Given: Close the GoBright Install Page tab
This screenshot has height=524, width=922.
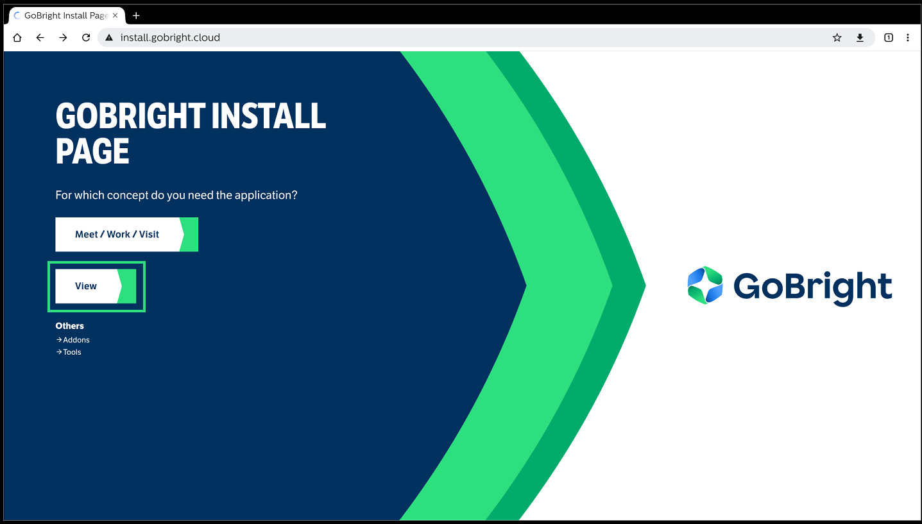Looking at the screenshot, I should pos(115,15).
